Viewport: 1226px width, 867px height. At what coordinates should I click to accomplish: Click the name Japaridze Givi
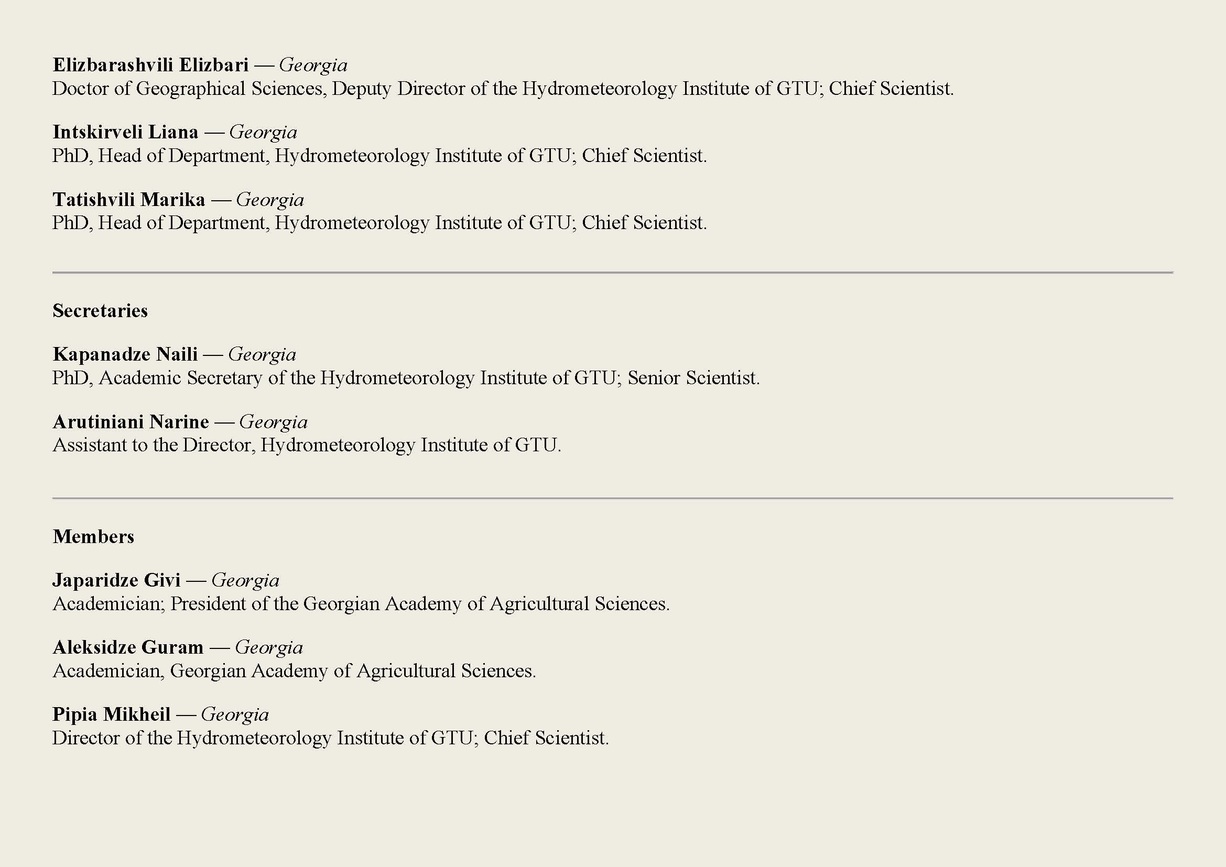click(116, 580)
